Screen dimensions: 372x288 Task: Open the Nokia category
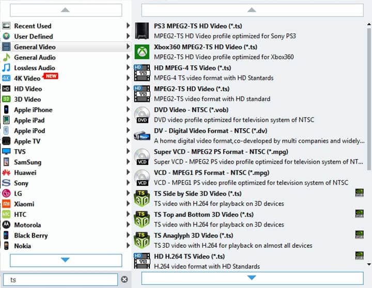[x=66, y=246]
